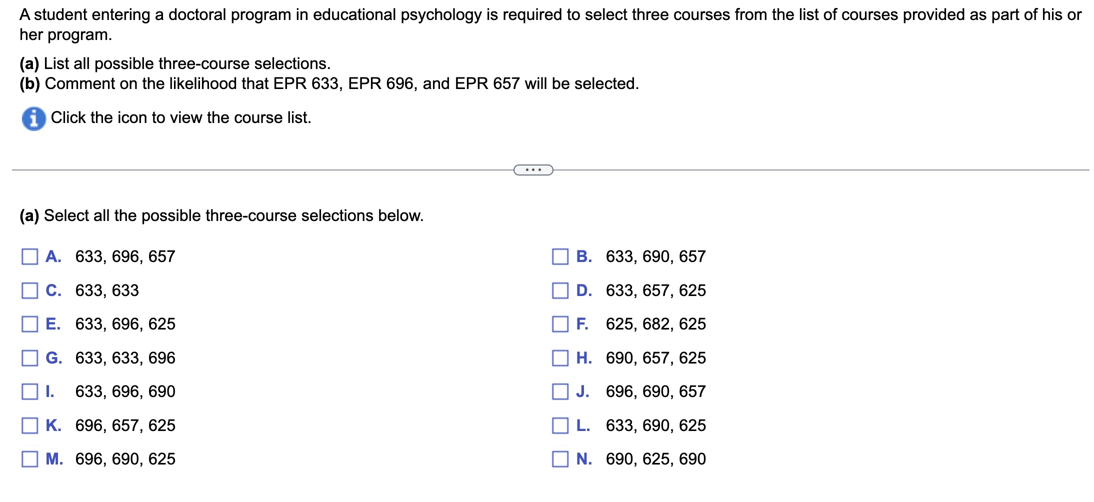The image size is (1094, 502).
Task: Select checkbox C: 633, 633
Action: [x=30, y=290]
